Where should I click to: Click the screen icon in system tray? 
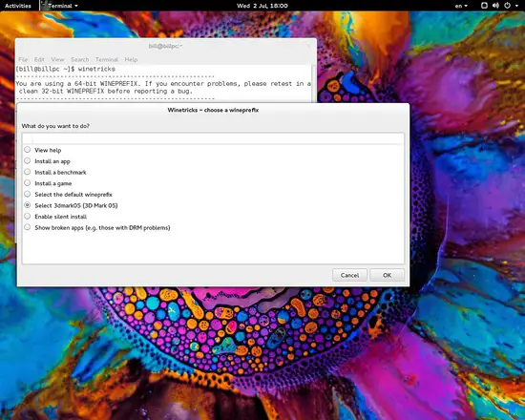(484, 6)
